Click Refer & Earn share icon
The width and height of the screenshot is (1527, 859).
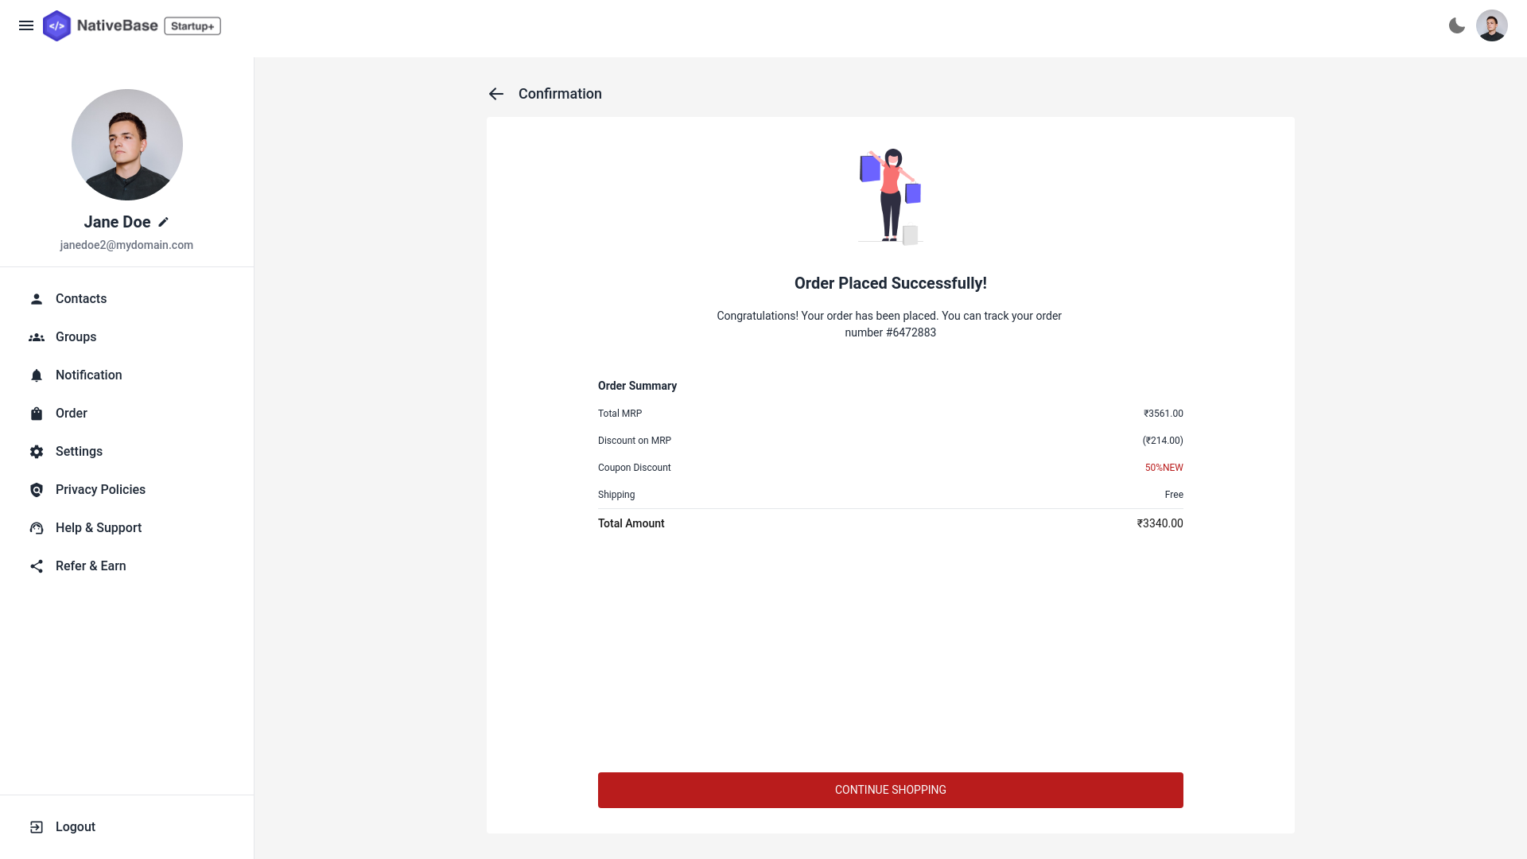click(37, 566)
